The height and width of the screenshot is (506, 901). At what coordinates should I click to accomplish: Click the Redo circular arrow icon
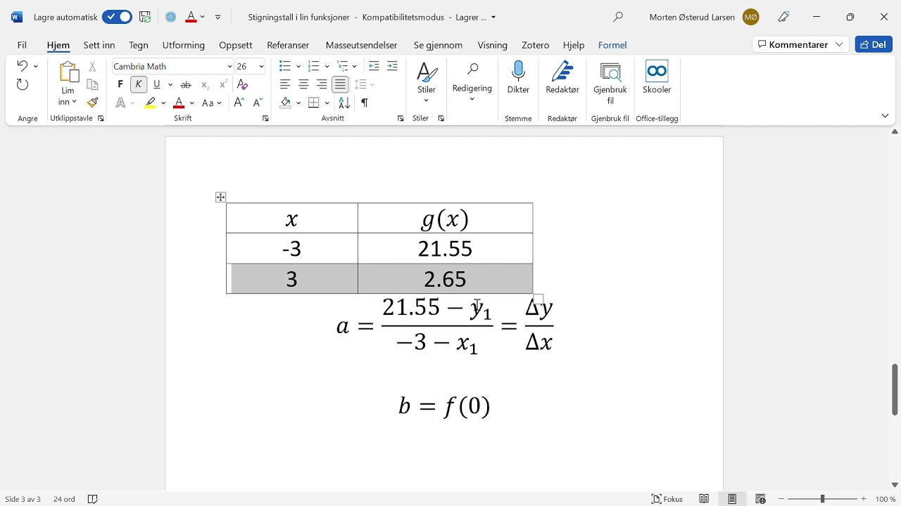click(x=23, y=85)
